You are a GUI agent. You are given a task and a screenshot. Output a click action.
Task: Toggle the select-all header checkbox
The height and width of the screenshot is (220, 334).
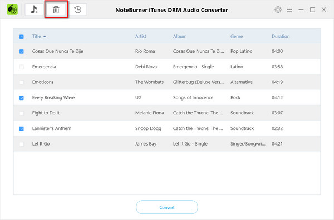point(22,37)
